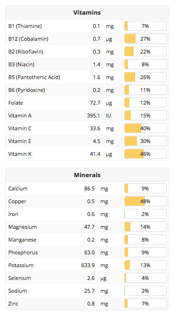Click the Minerals section header
The image size is (174, 315).
pyautogui.click(x=87, y=175)
